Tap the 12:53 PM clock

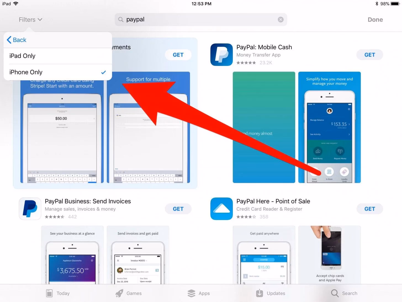coord(201,4)
